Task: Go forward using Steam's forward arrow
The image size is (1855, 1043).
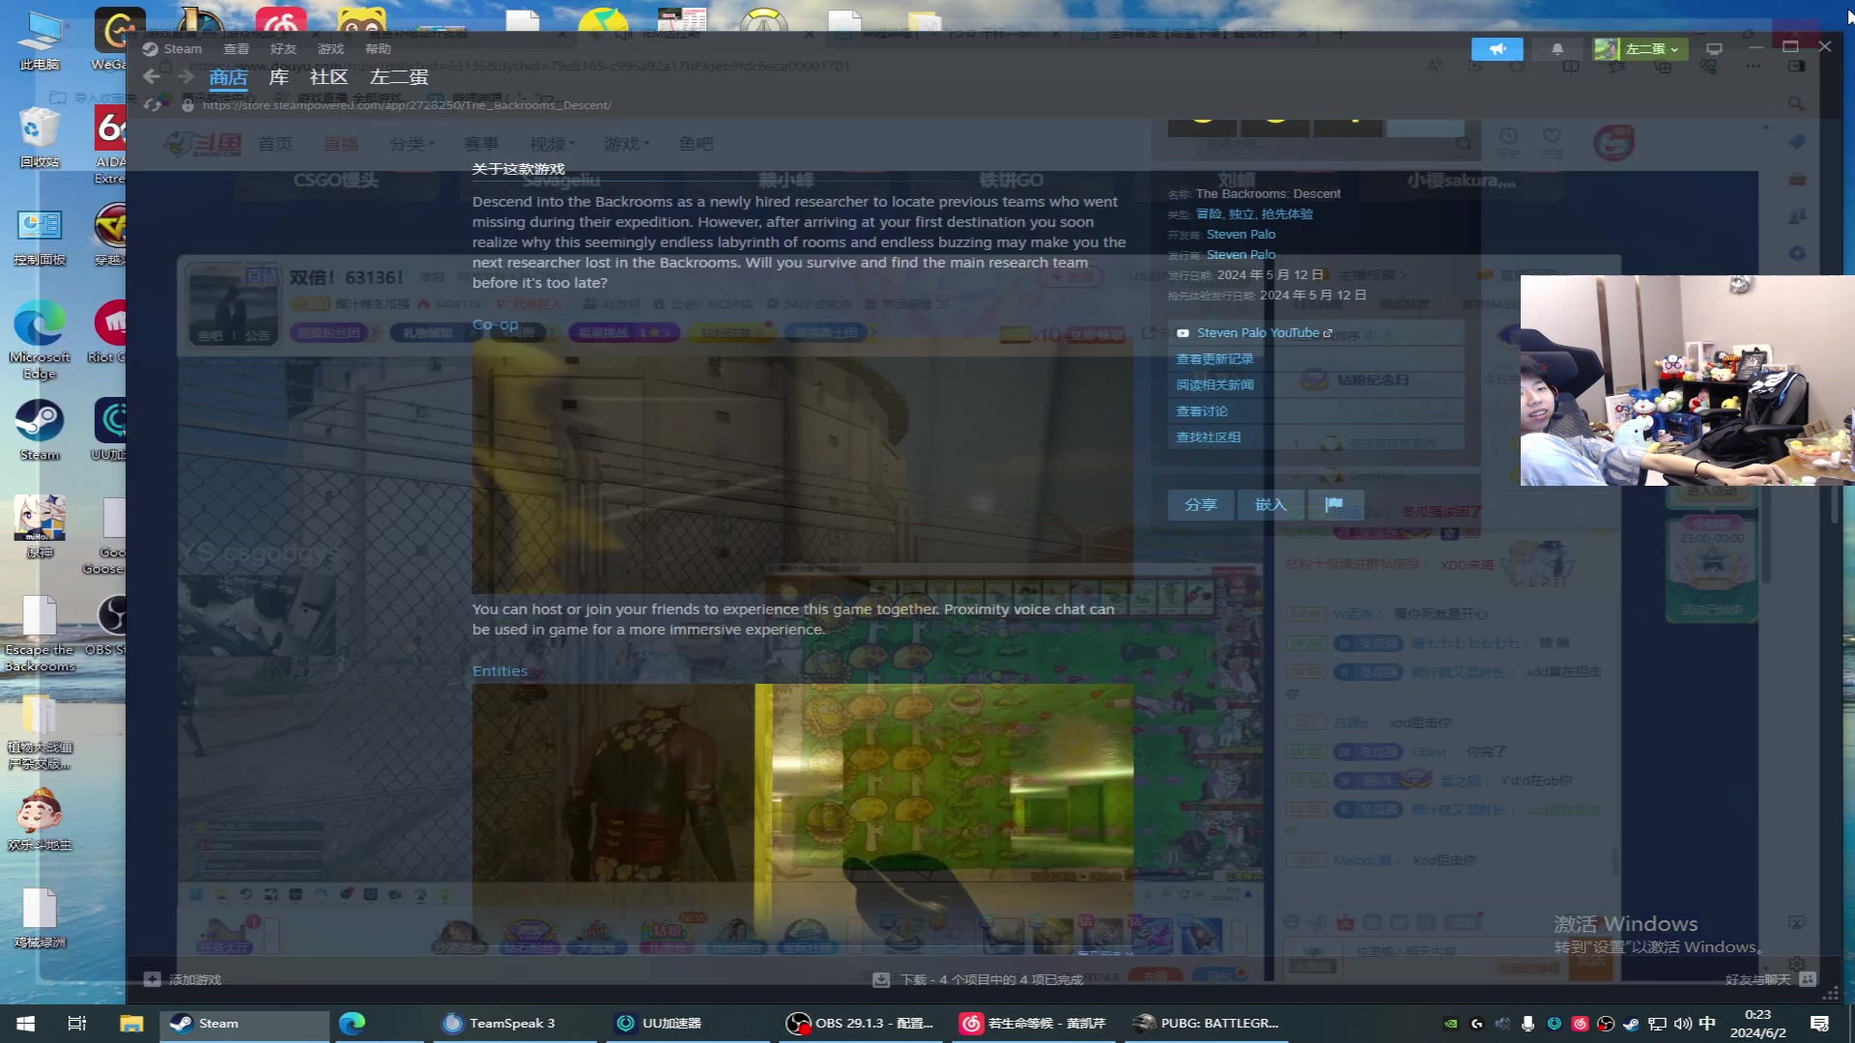Action: click(x=185, y=77)
